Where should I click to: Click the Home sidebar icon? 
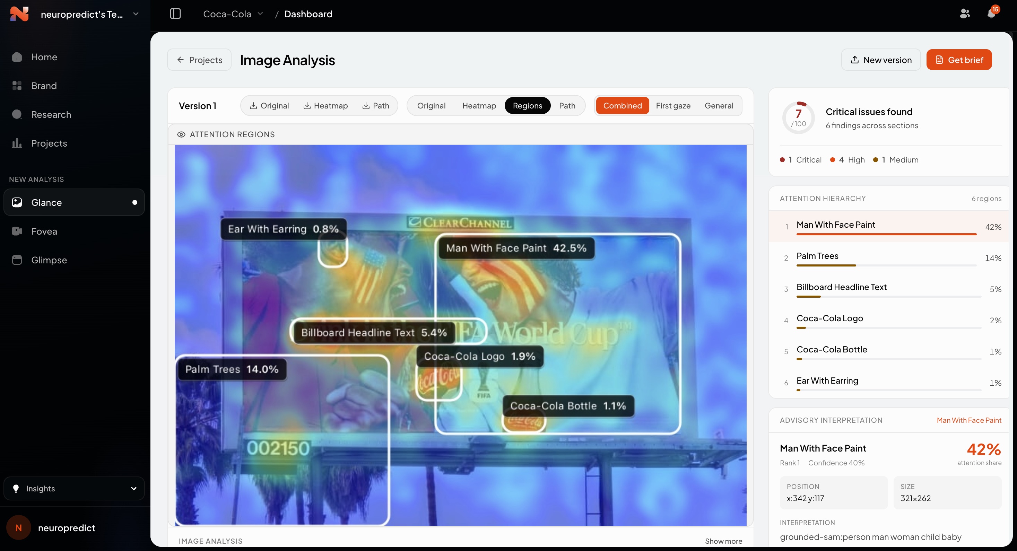click(17, 57)
